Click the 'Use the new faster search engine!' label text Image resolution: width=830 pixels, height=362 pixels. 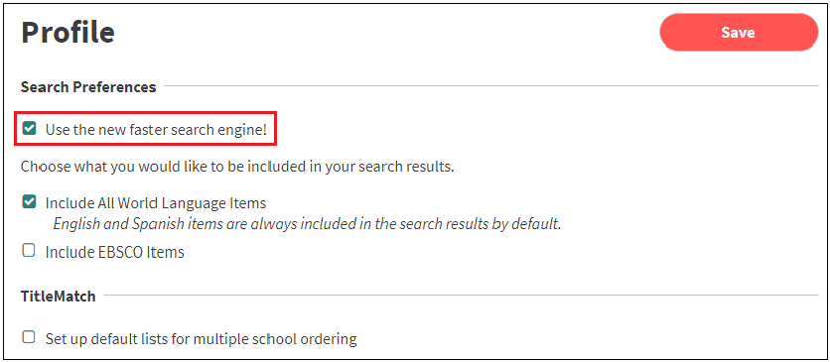(156, 129)
